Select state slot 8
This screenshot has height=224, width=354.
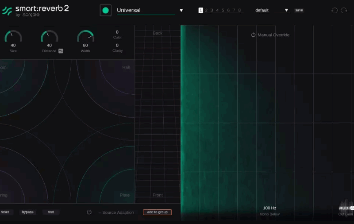(x=239, y=10)
